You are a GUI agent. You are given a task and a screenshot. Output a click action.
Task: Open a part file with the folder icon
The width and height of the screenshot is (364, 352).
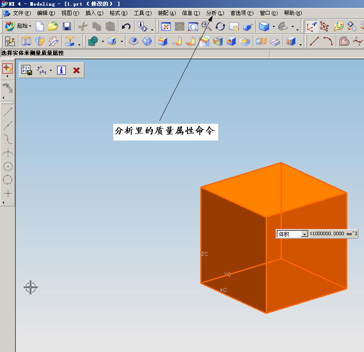(53, 26)
